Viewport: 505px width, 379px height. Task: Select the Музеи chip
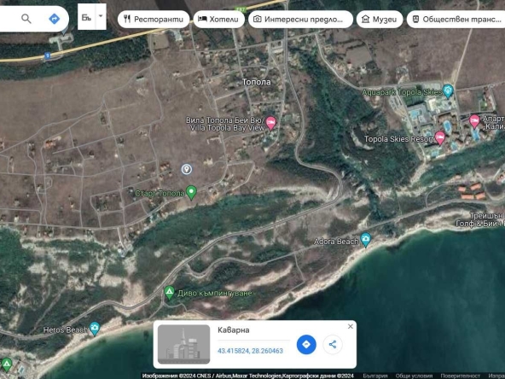point(380,20)
